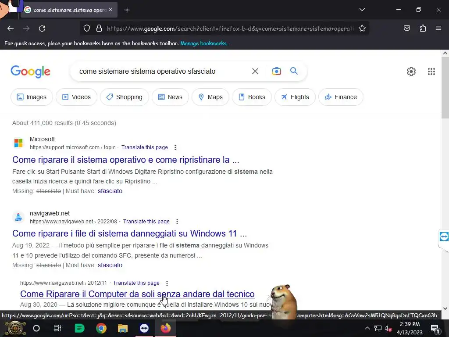Screen dimensions: 449x337
Task: Open Google Chrome from taskbar
Action: click(x=101, y=328)
